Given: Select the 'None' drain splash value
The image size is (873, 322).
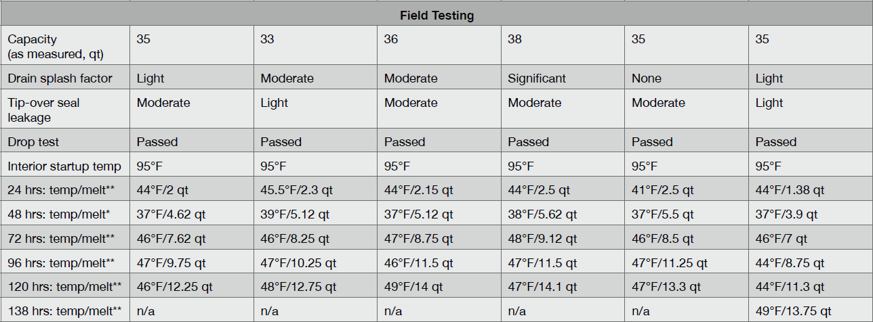Looking at the screenshot, I should (x=647, y=78).
